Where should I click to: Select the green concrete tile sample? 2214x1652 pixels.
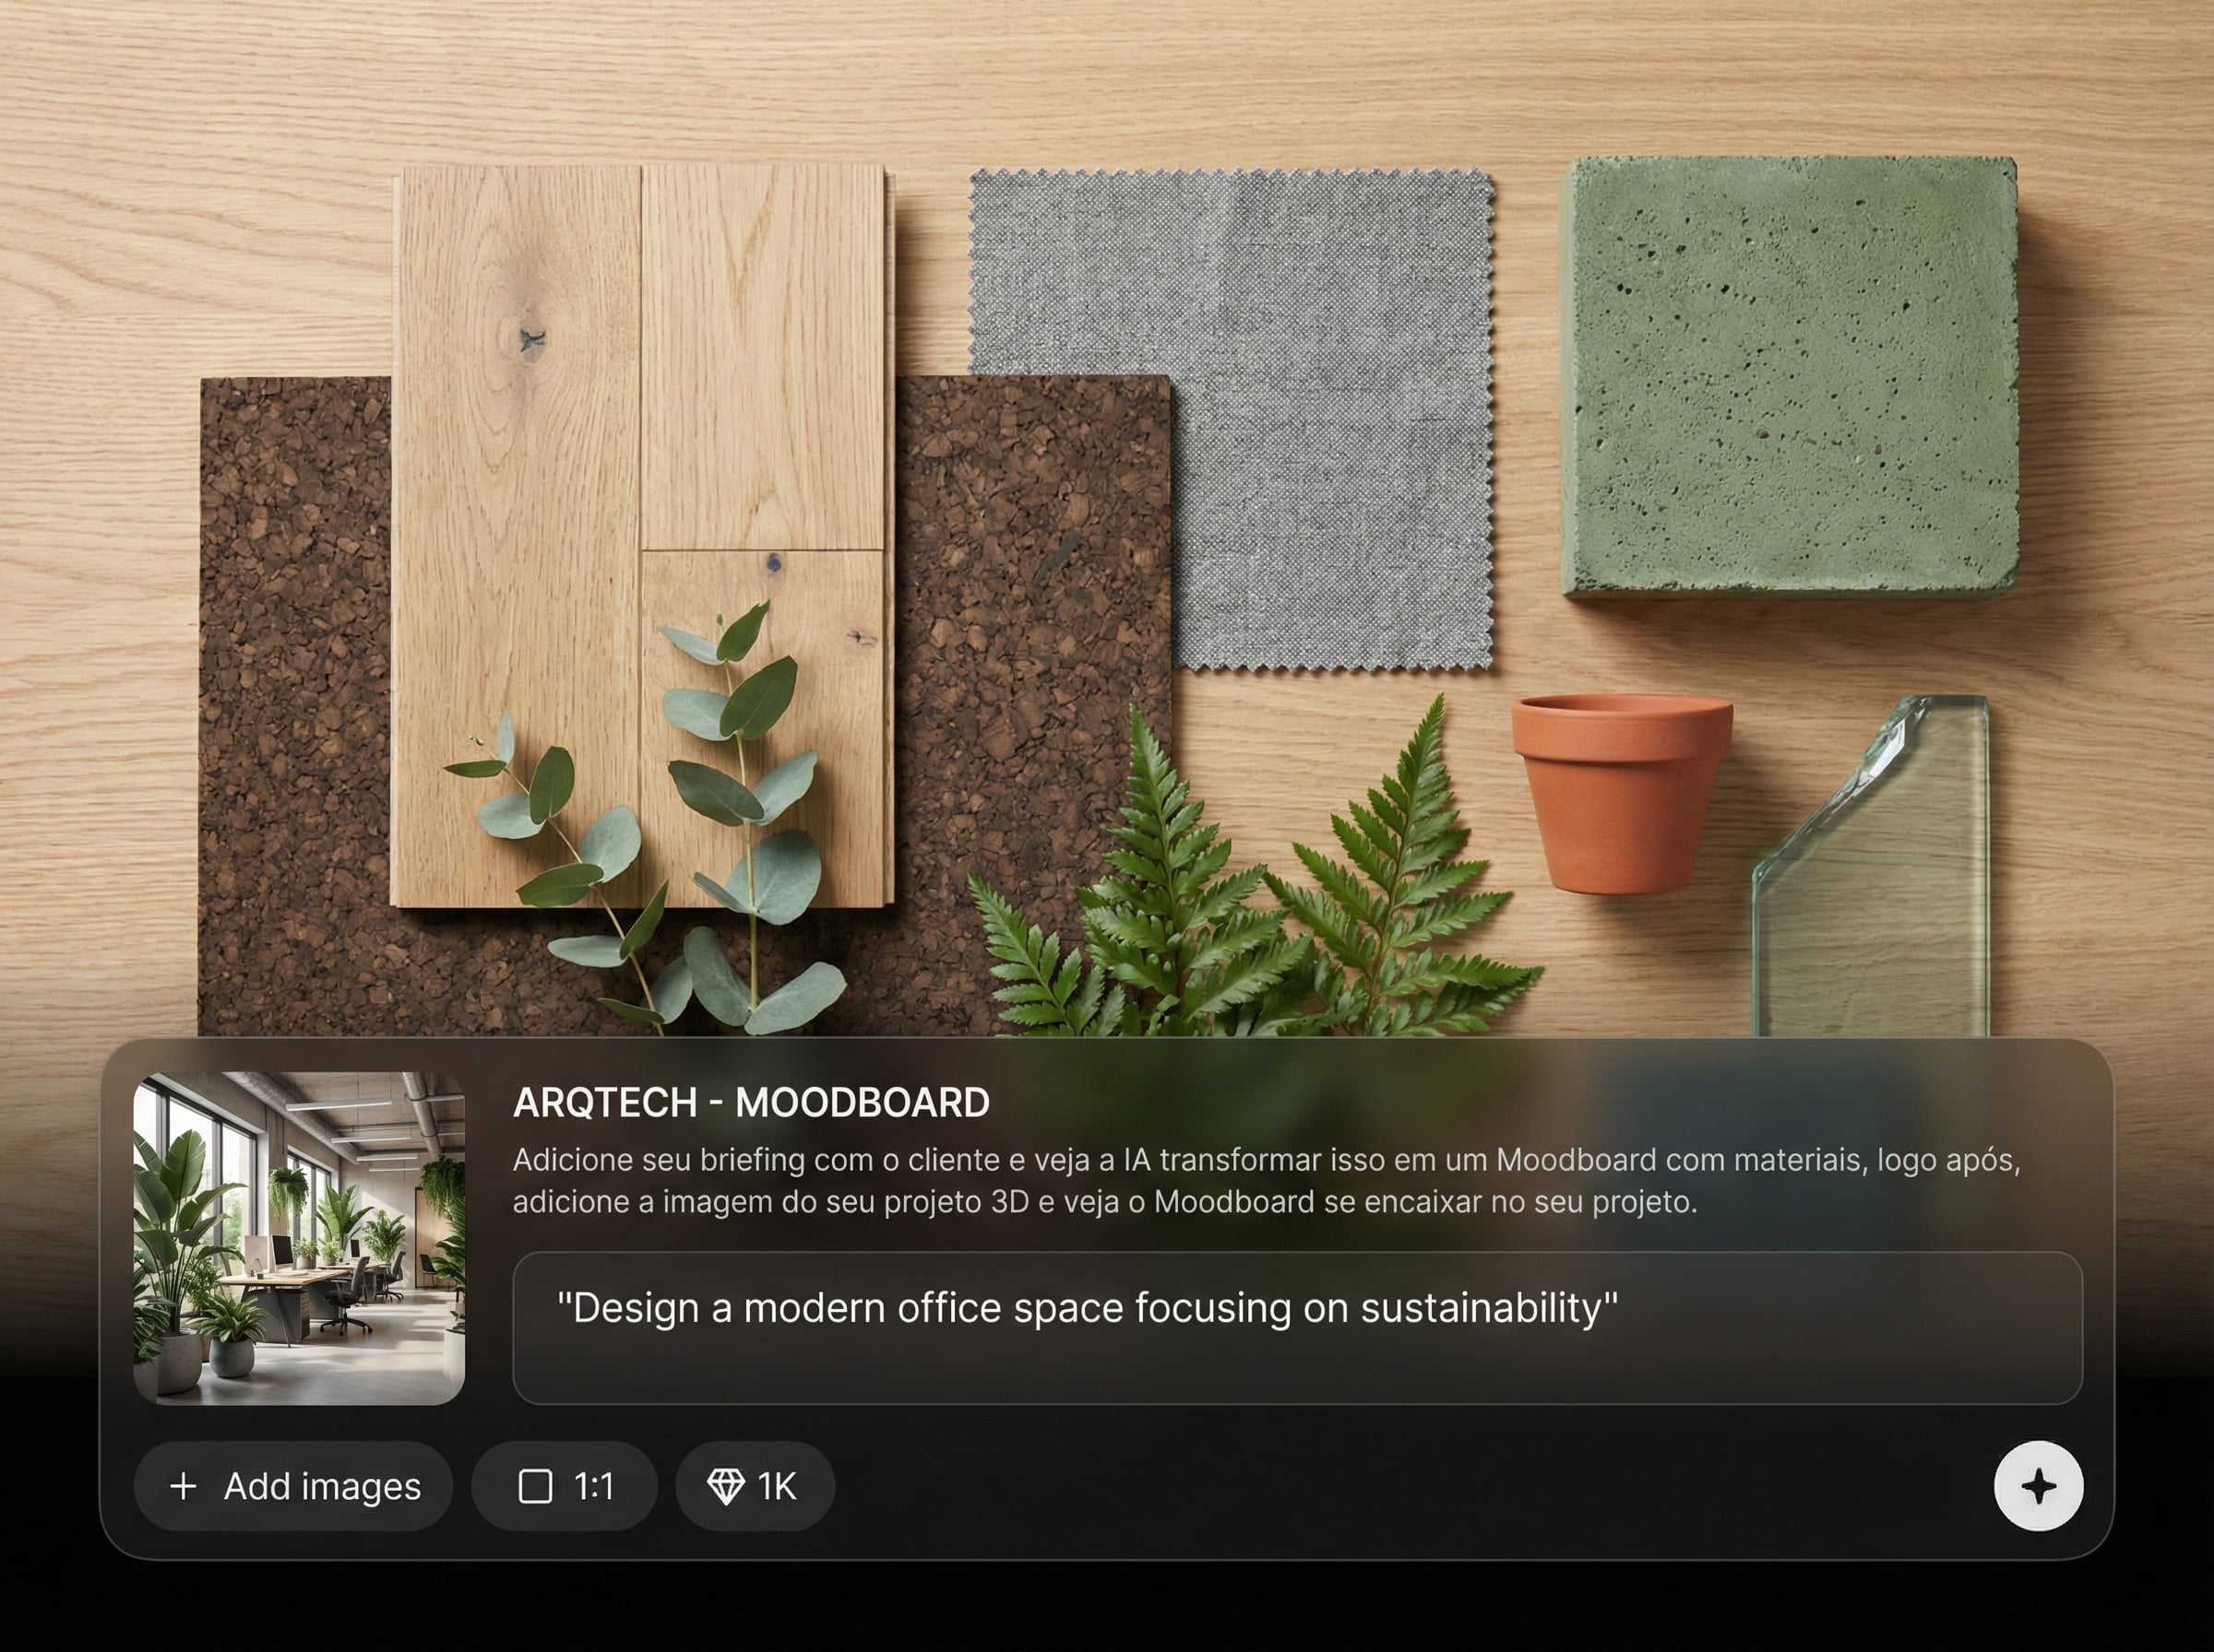click(1789, 375)
